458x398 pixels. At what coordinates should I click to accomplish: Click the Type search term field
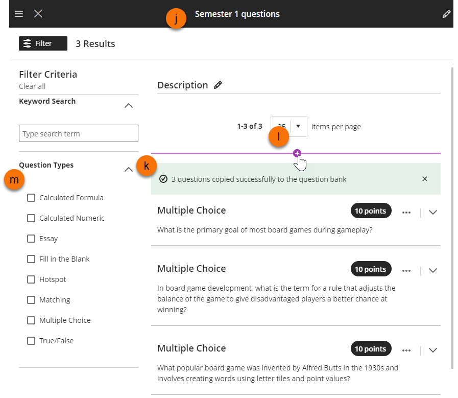(x=79, y=134)
